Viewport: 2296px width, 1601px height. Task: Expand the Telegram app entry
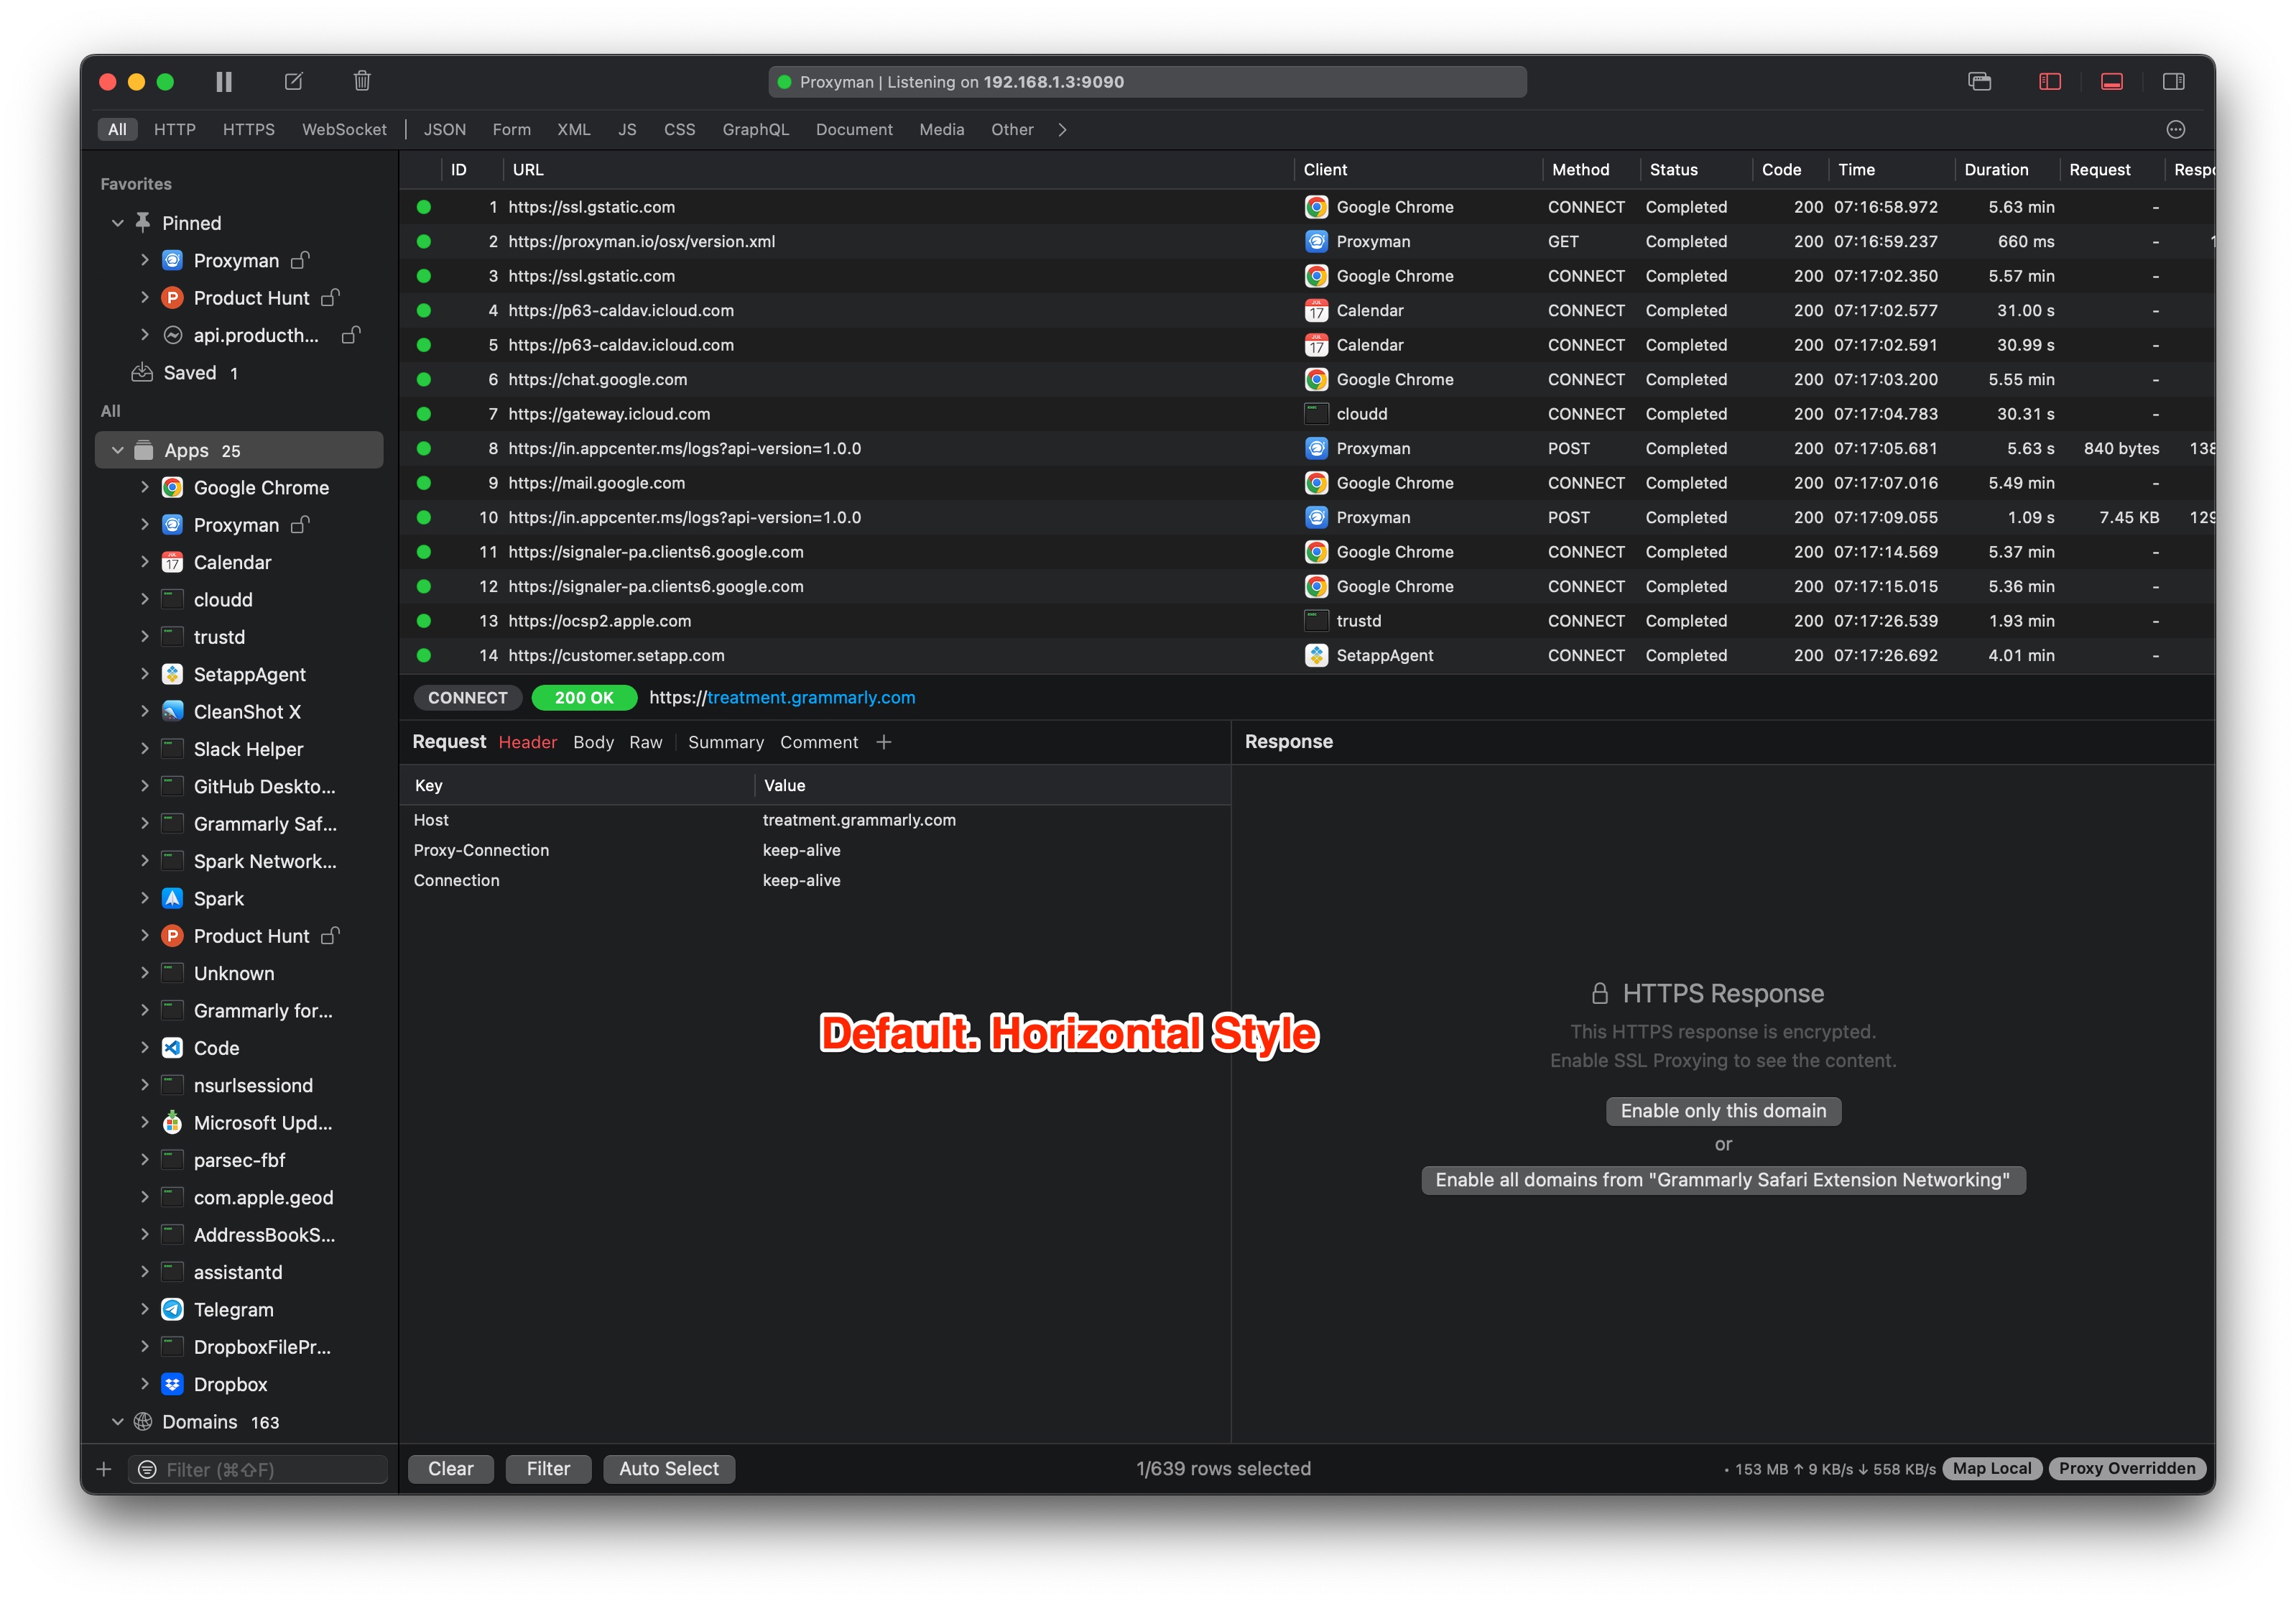(146, 1309)
